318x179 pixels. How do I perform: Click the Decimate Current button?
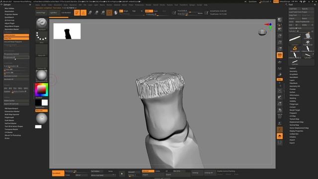point(16,76)
